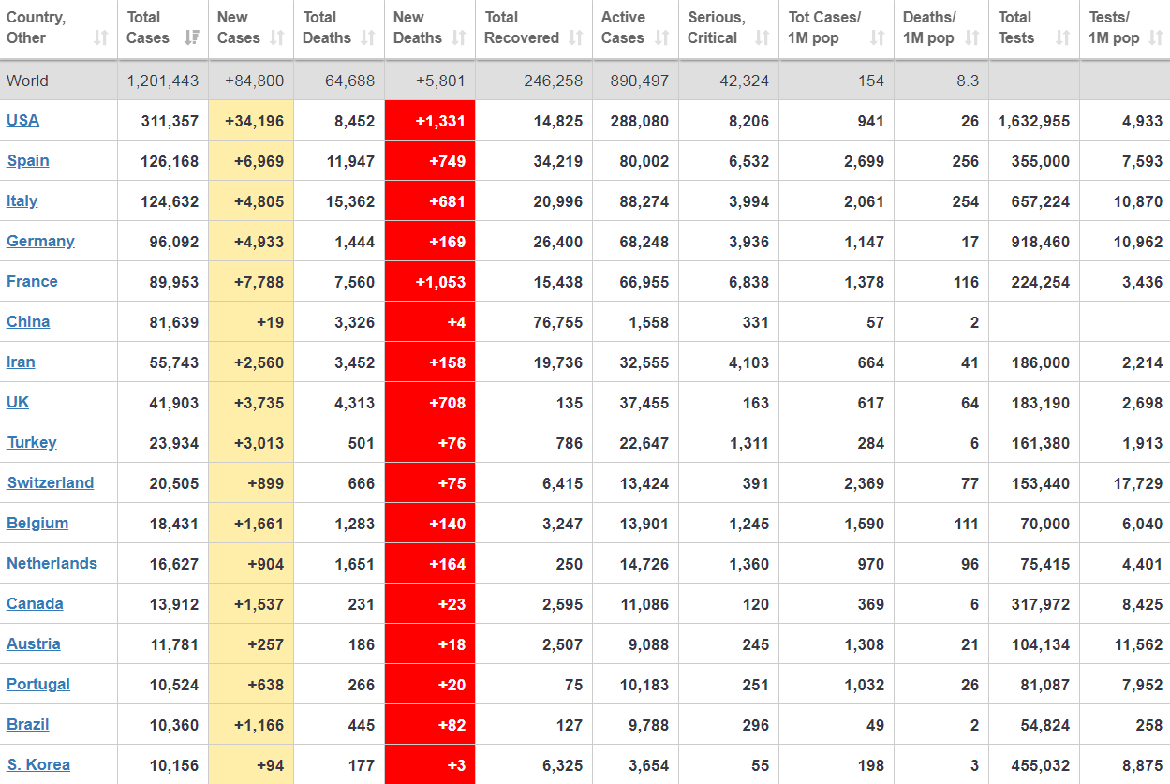
Task: Click the World row's total cases cell
Action: coord(163,81)
